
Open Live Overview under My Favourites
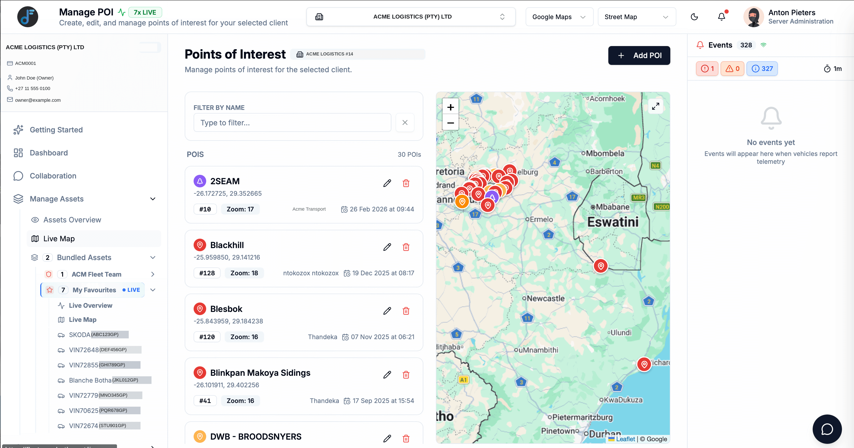point(91,305)
